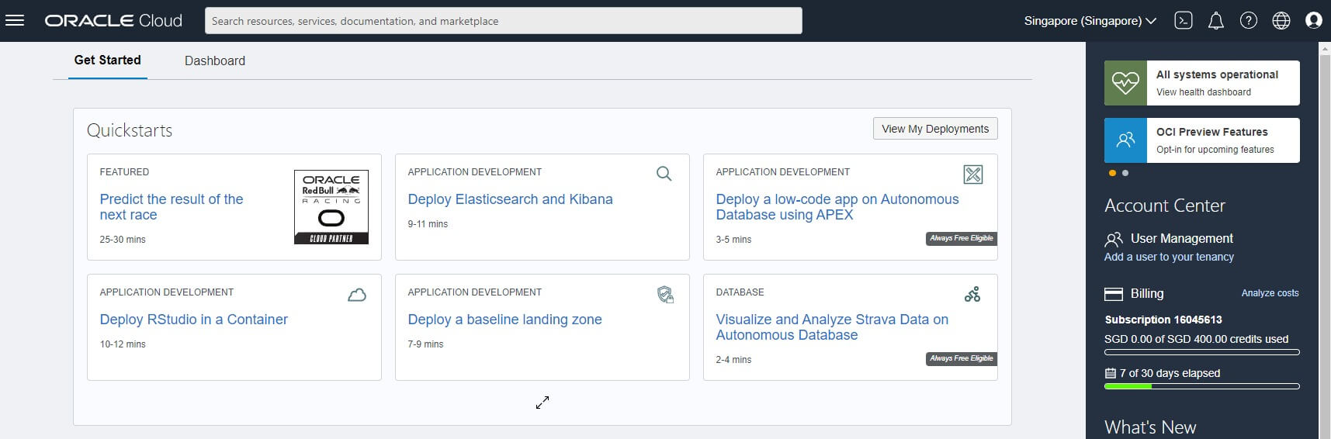Viewport: 1331px width, 439px height.
Task: Click the Subscription 16045613 text
Action: click(1163, 320)
